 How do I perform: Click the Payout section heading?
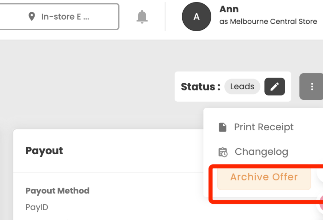pyautogui.click(x=44, y=151)
